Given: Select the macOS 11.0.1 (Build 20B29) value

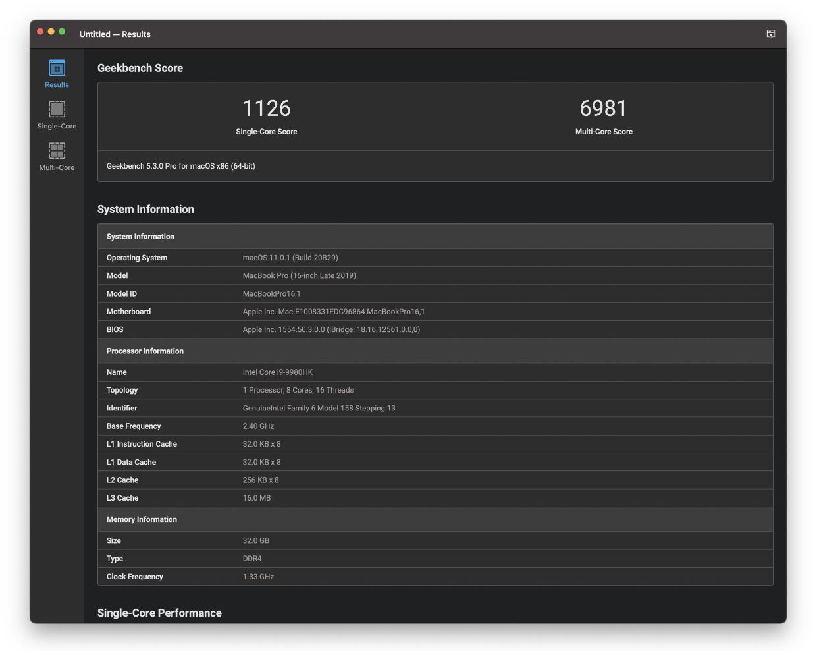Looking at the screenshot, I should pyautogui.click(x=290, y=258).
